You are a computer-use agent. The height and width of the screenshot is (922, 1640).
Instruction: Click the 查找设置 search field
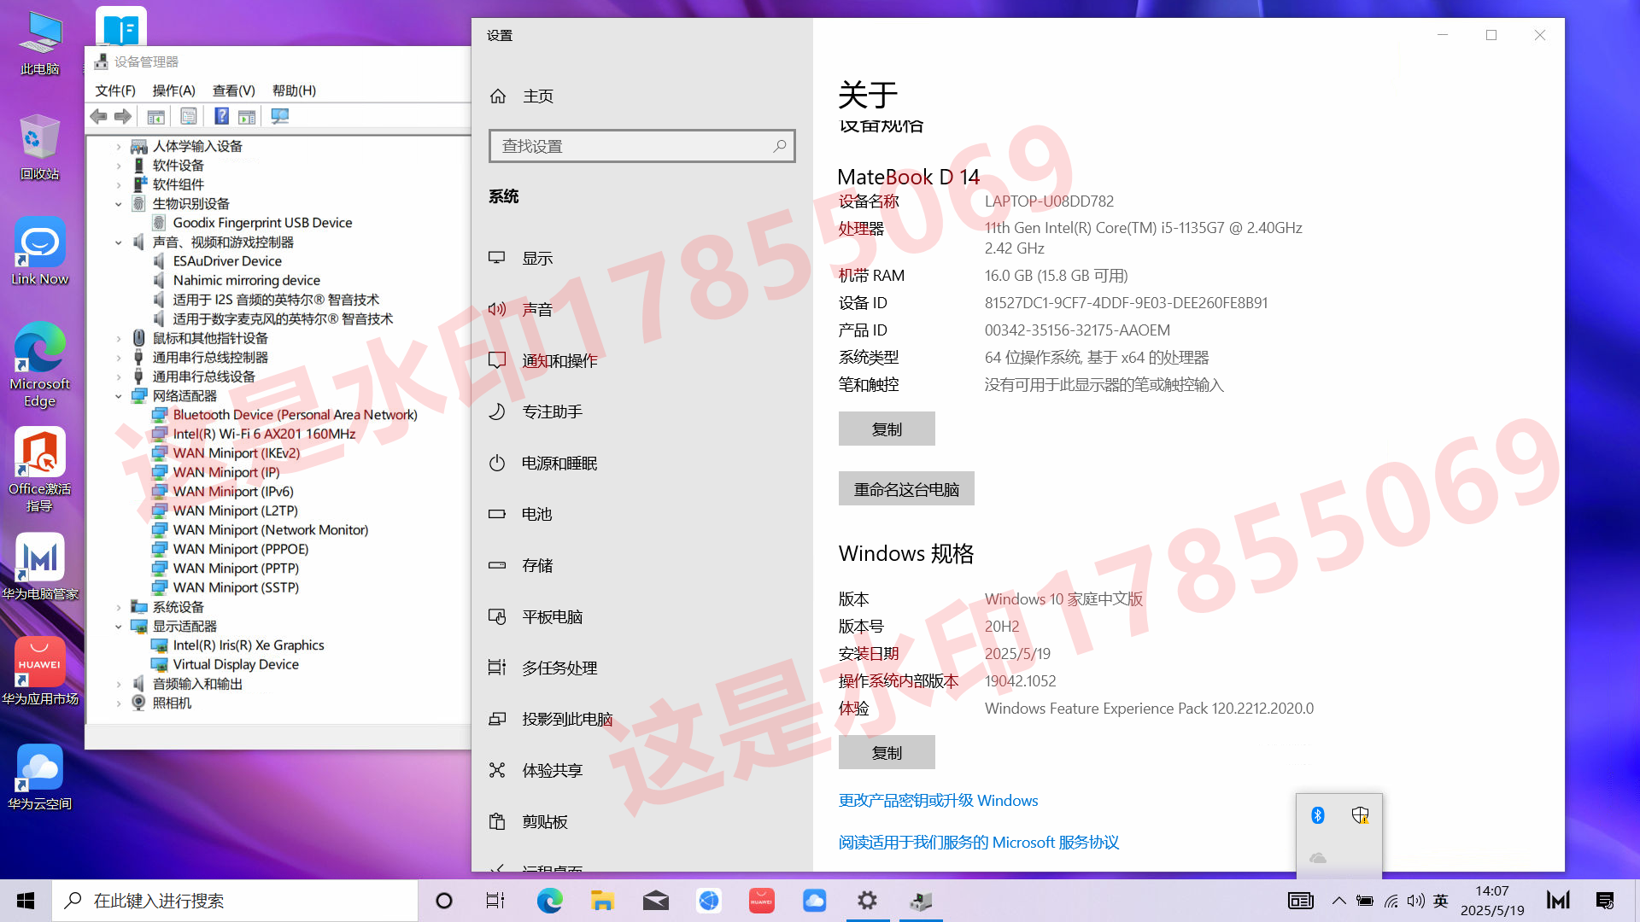pos(641,146)
